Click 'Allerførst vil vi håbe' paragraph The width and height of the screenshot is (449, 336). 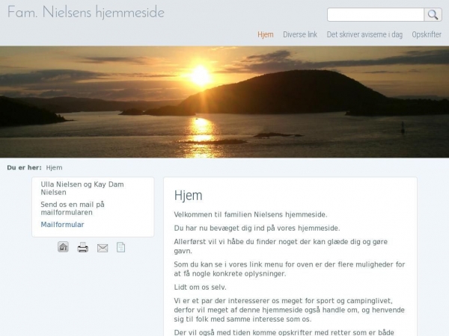281,246
